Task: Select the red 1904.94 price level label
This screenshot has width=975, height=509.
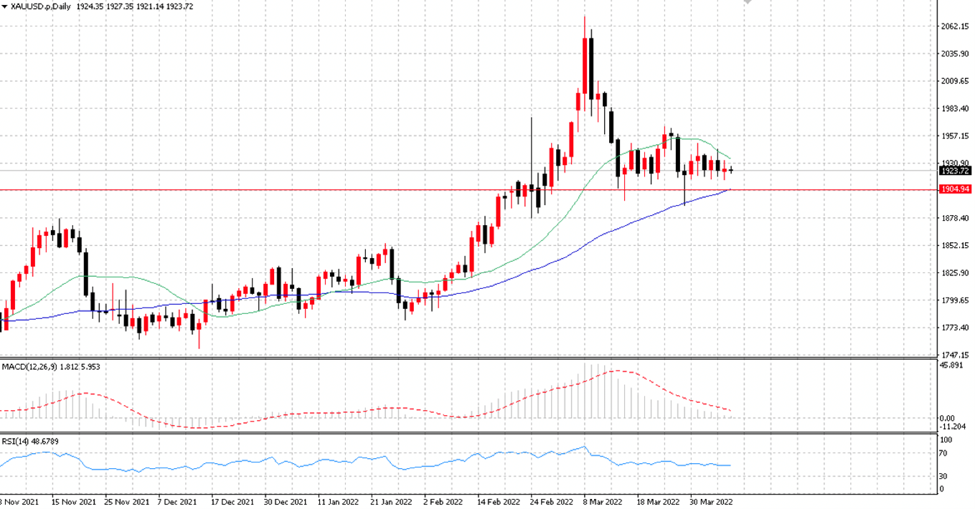Action: tap(955, 189)
